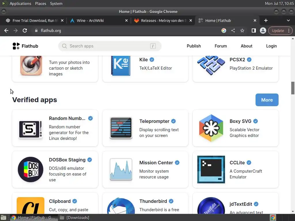The image size is (295, 221).
Task: Open the System menu
Action: tap(56, 3)
